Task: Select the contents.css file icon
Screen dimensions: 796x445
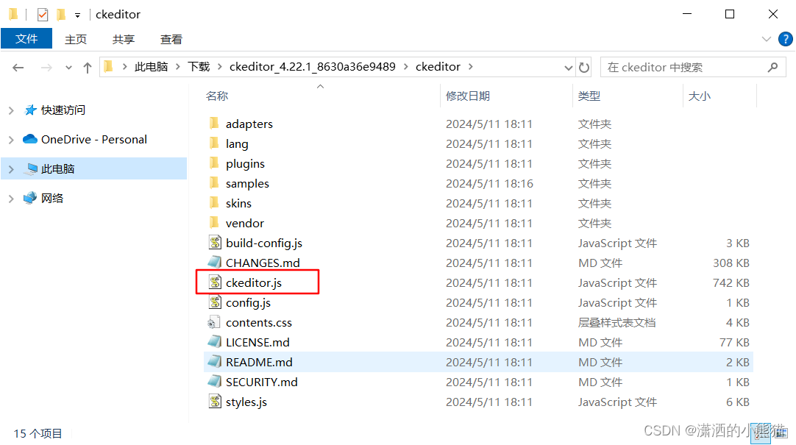Action: (214, 322)
